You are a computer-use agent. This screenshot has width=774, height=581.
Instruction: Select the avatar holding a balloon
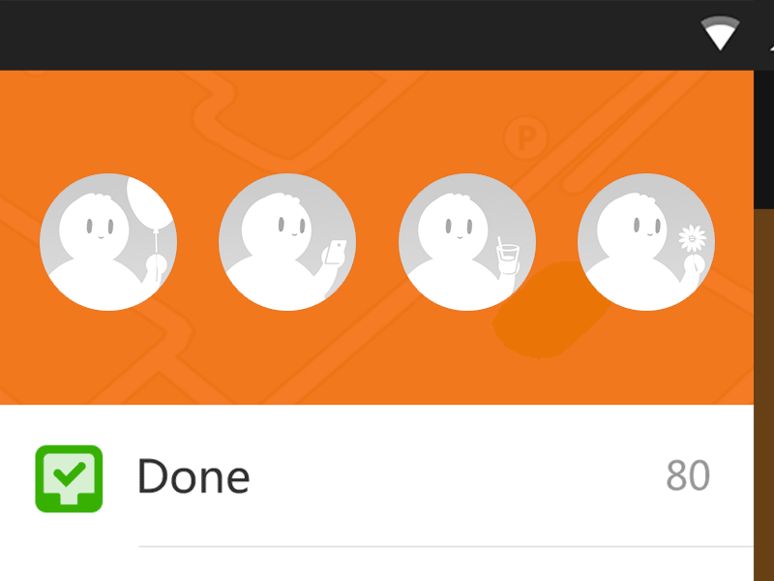[x=108, y=242]
